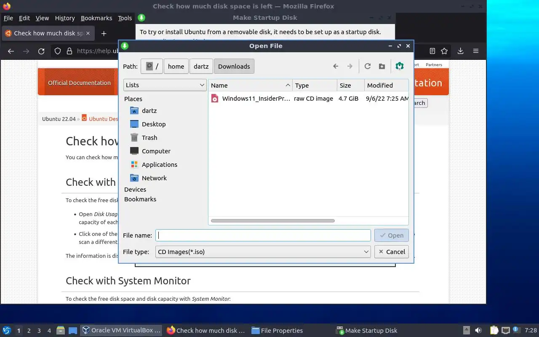Click removable media eject tray icon
Viewport: 539px width, 337px height.
pos(467,330)
